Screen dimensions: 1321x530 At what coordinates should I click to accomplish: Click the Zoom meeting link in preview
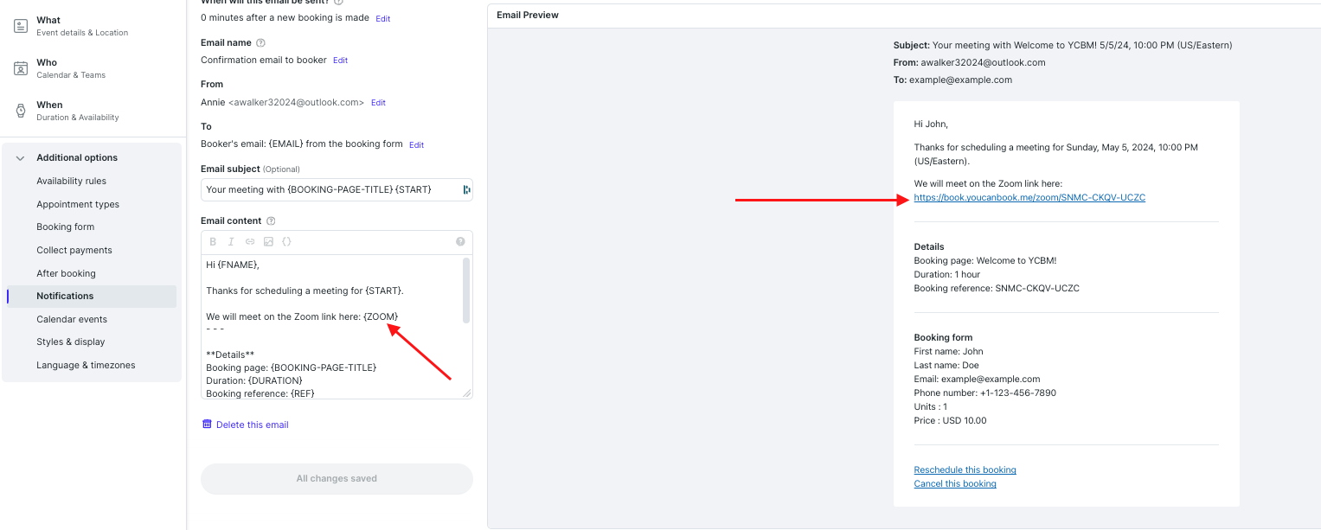[1029, 197]
